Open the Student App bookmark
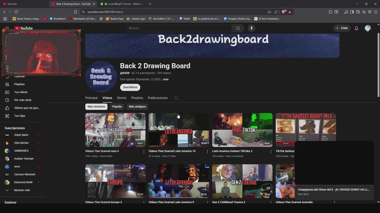 [115, 19]
